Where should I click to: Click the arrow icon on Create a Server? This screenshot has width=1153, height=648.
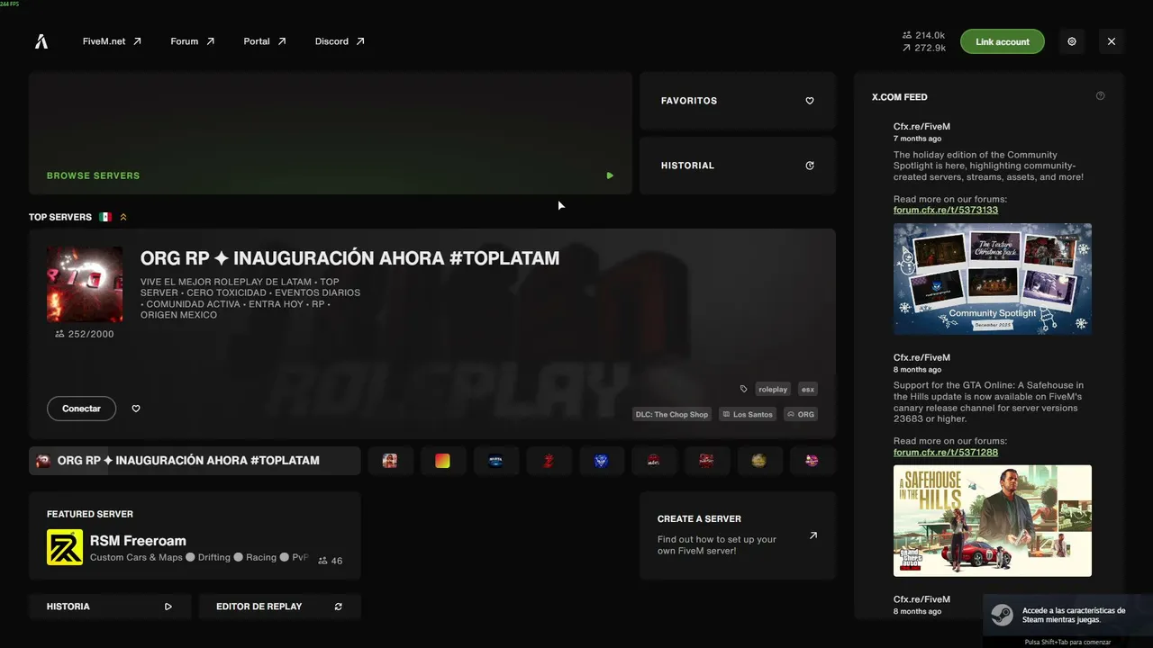(813, 535)
